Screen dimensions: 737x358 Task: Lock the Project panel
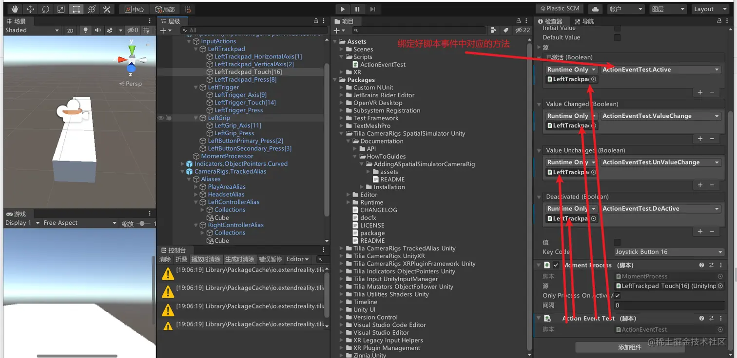[520, 21]
